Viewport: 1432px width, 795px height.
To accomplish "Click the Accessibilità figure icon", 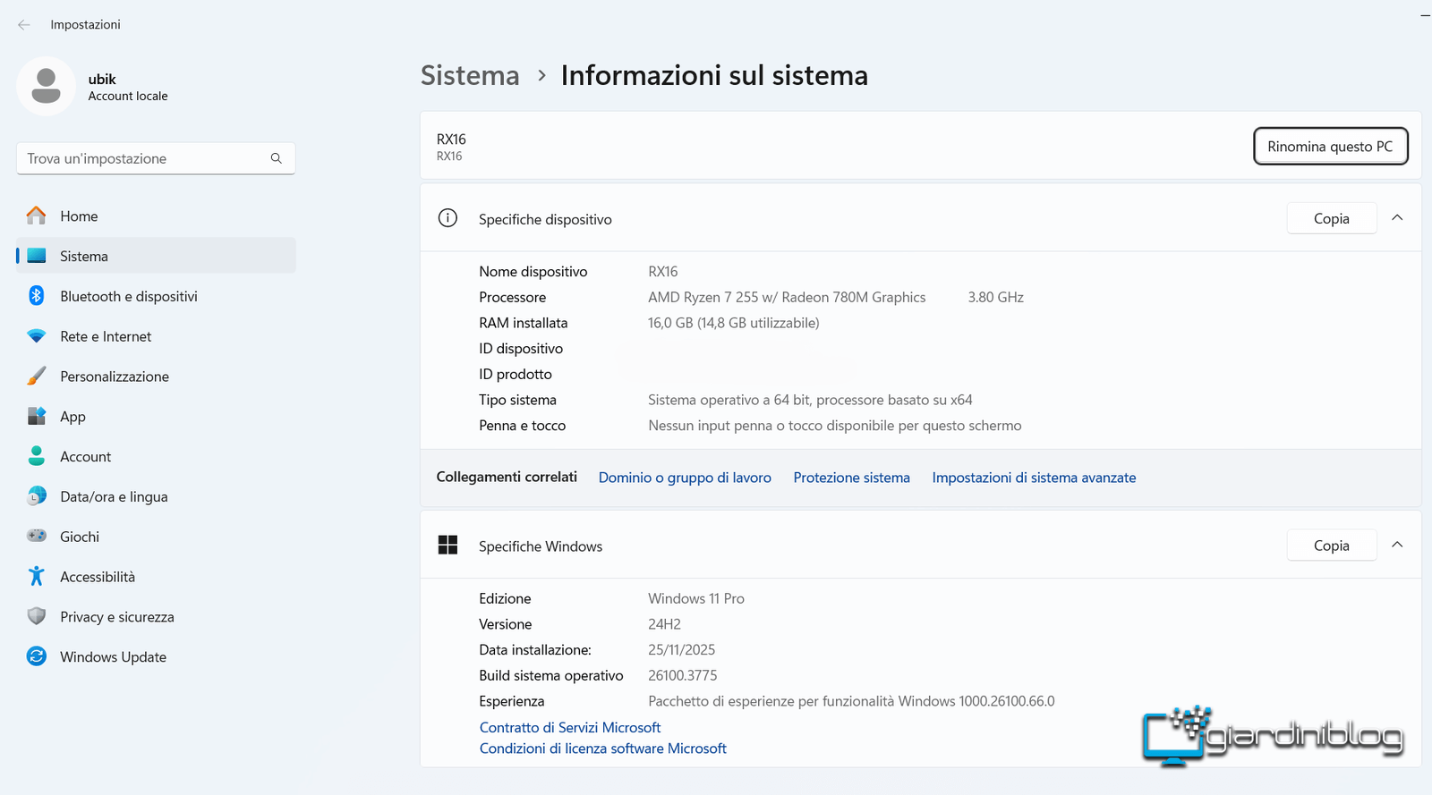I will pyautogui.click(x=36, y=577).
